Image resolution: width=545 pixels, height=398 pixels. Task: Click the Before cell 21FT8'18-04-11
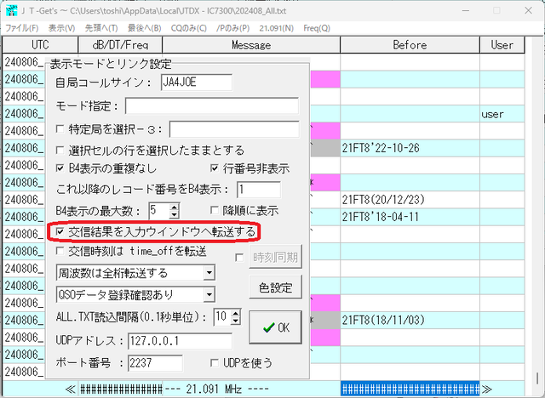(x=410, y=217)
